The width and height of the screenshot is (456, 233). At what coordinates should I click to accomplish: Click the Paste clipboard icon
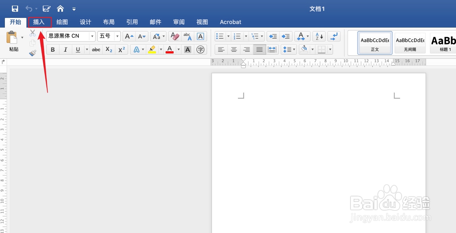[12, 37]
